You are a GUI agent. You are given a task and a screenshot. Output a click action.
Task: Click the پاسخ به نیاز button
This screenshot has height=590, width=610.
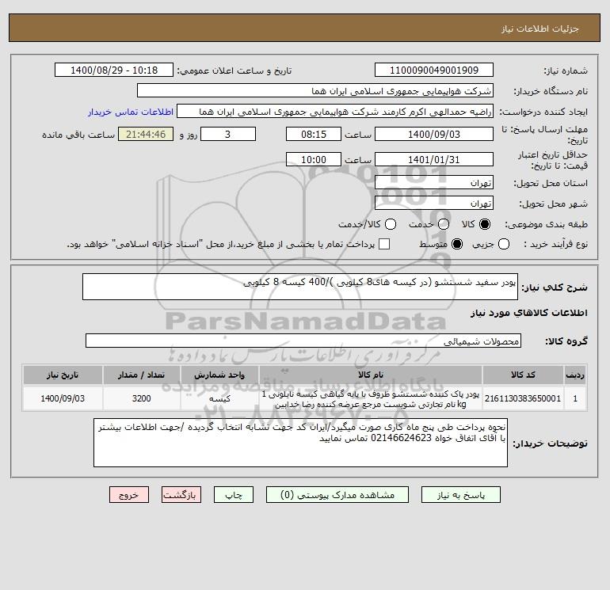460,495
